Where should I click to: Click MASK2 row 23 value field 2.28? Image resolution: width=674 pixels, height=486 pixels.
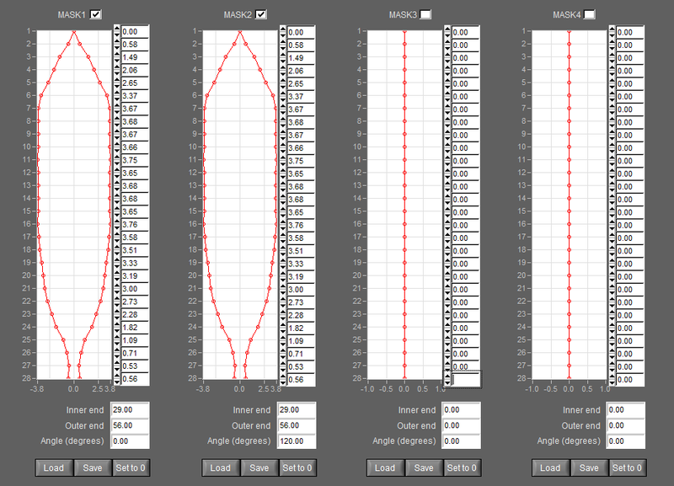point(301,315)
